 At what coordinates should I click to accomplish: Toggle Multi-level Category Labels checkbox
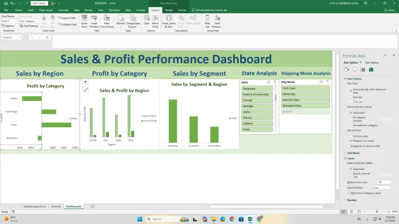pyautogui.click(x=349, y=193)
